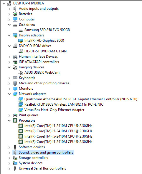
Task: Select Realtek RTL8188CE Wireless LAN adapter
Action: tap(64, 104)
